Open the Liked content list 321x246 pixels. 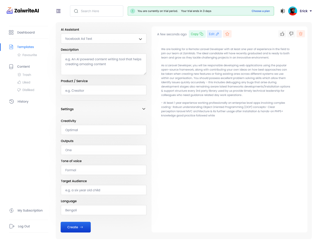(x=26, y=82)
